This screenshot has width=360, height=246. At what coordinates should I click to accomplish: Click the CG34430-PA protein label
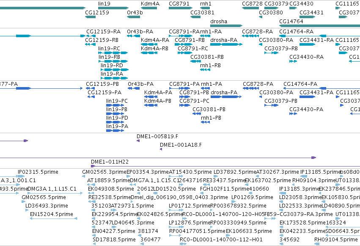[x=306, y=109]
